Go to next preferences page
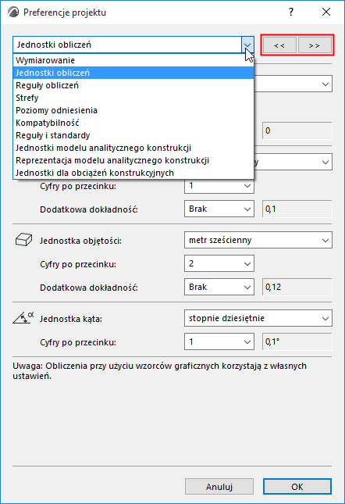 pos(315,45)
